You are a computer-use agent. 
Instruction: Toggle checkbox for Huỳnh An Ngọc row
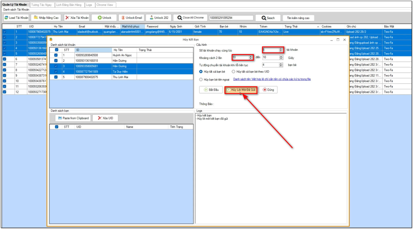(x=56, y=55)
